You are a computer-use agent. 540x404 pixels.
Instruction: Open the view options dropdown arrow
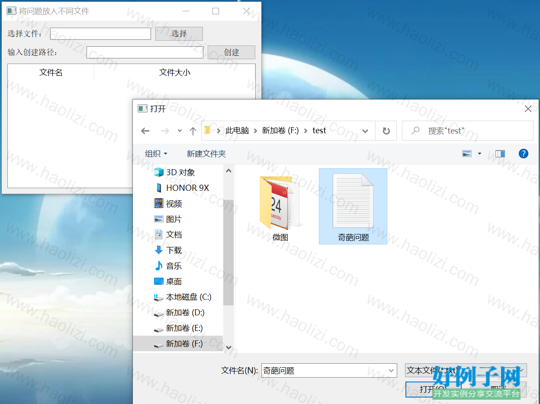[x=479, y=154]
